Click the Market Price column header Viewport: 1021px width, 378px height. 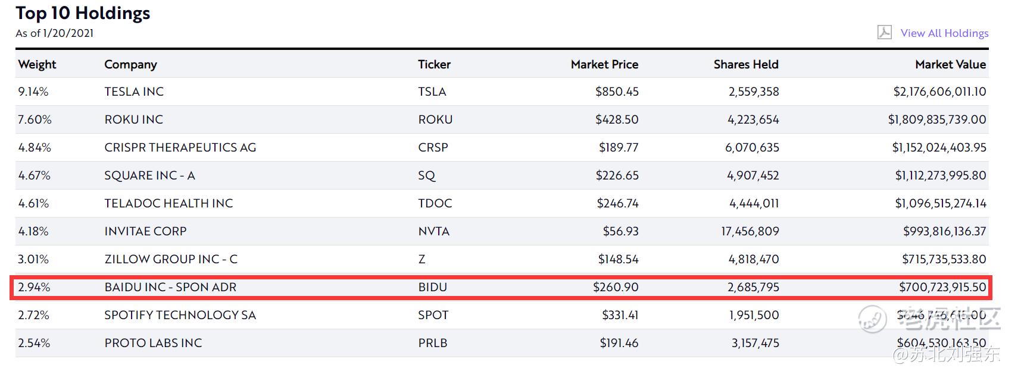pos(604,64)
